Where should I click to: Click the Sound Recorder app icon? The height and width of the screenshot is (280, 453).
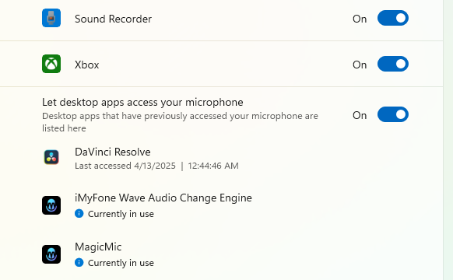[51, 18]
